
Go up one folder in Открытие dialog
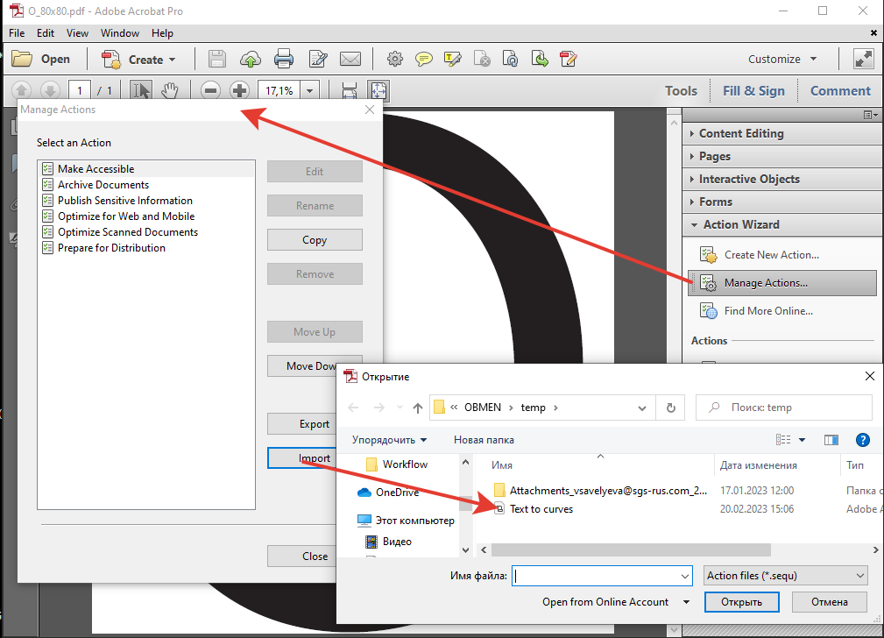417,408
